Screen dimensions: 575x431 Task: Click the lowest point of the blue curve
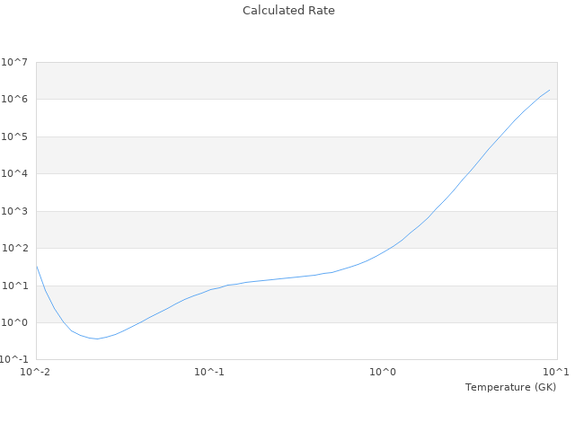(x=96, y=339)
